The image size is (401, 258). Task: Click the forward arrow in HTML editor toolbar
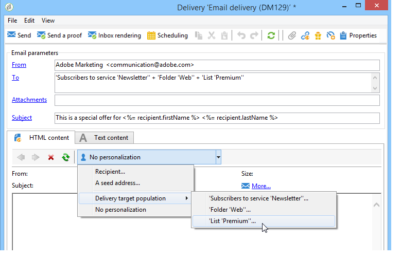click(x=36, y=157)
